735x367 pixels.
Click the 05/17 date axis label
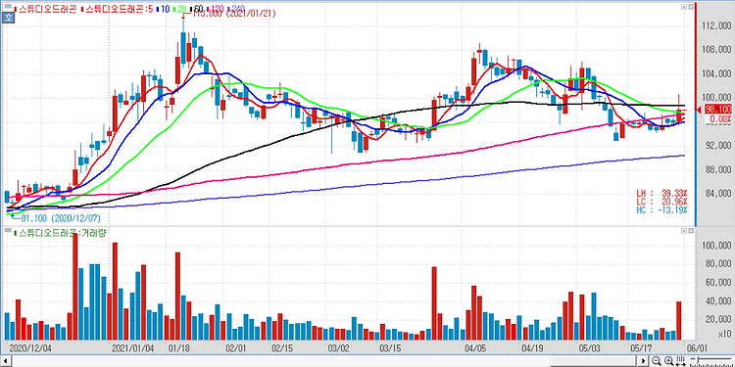640,348
